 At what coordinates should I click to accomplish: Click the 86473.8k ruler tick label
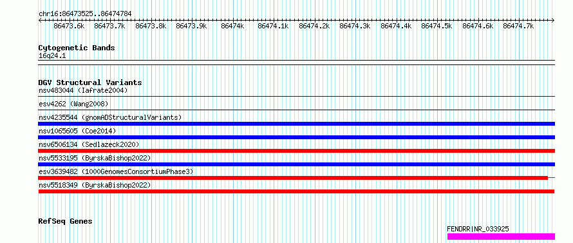[151, 26]
